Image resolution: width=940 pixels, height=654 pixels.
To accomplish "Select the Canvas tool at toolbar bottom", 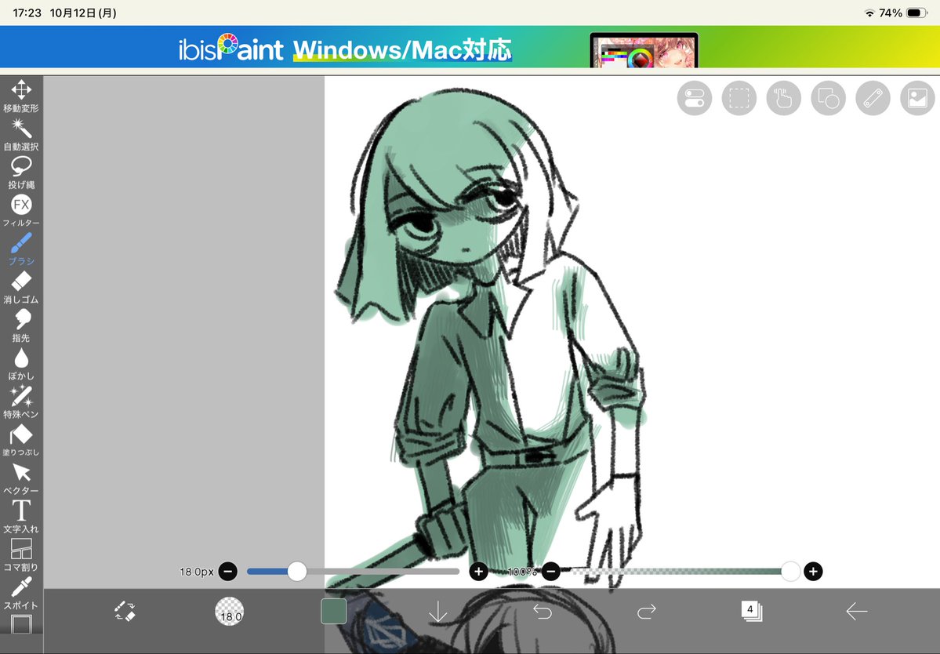I will (x=21, y=625).
